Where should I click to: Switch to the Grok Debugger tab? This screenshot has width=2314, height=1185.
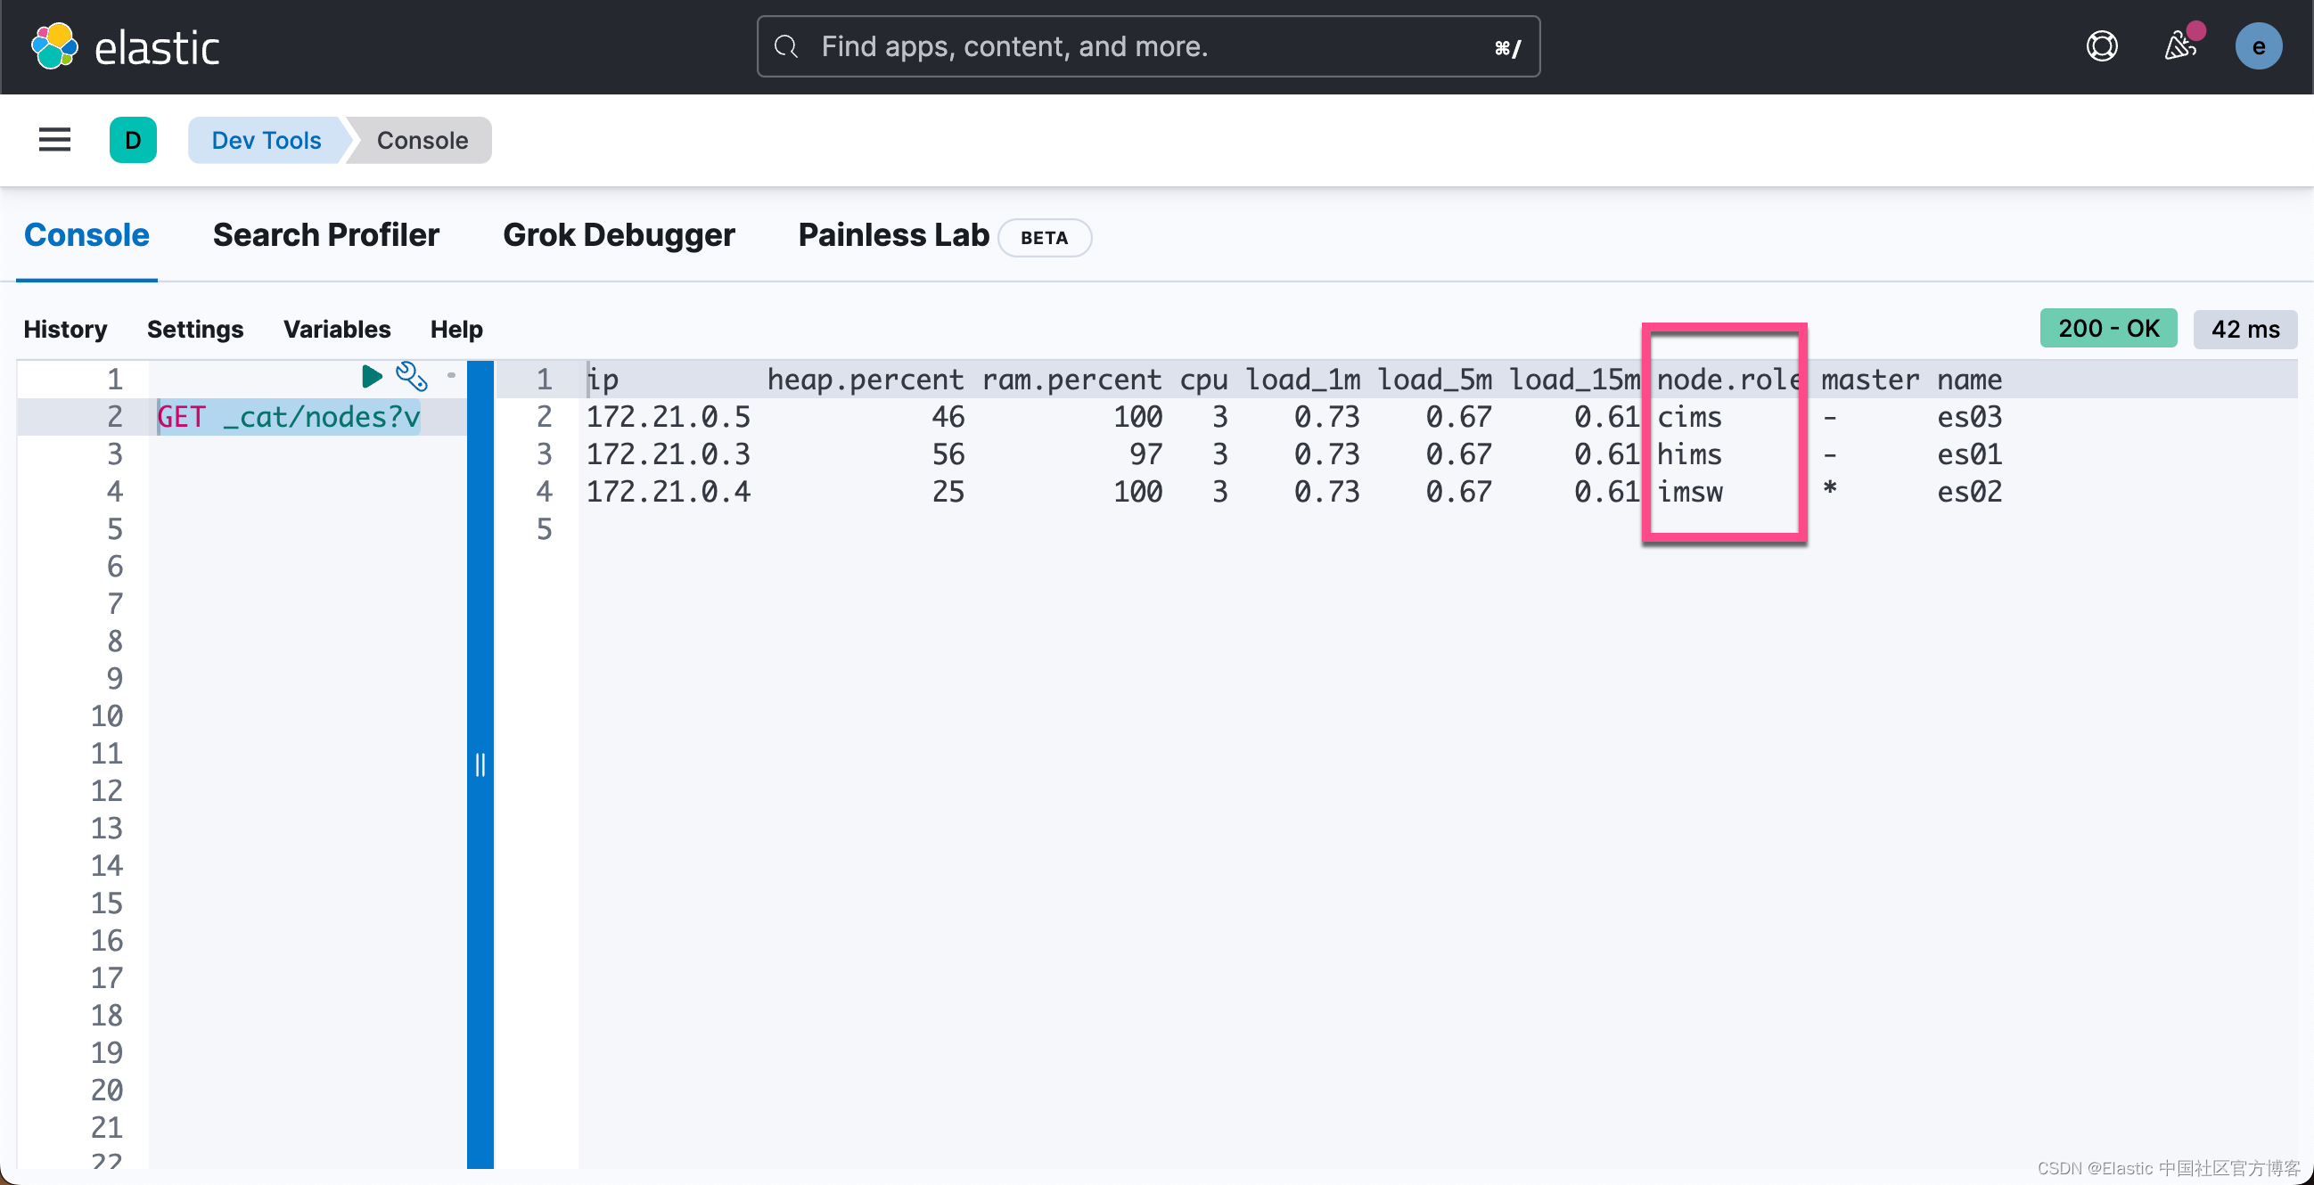click(x=618, y=235)
